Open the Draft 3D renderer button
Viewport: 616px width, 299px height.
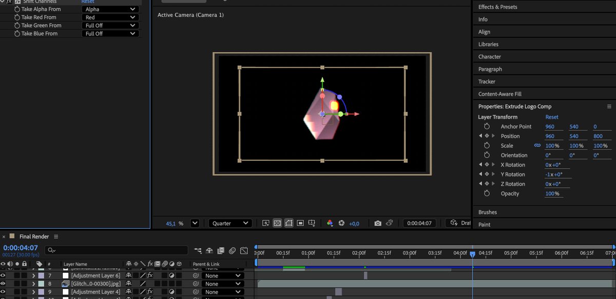pos(458,223)
